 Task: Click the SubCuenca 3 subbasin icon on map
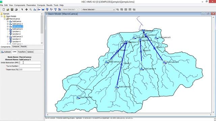tap(117, 87)
